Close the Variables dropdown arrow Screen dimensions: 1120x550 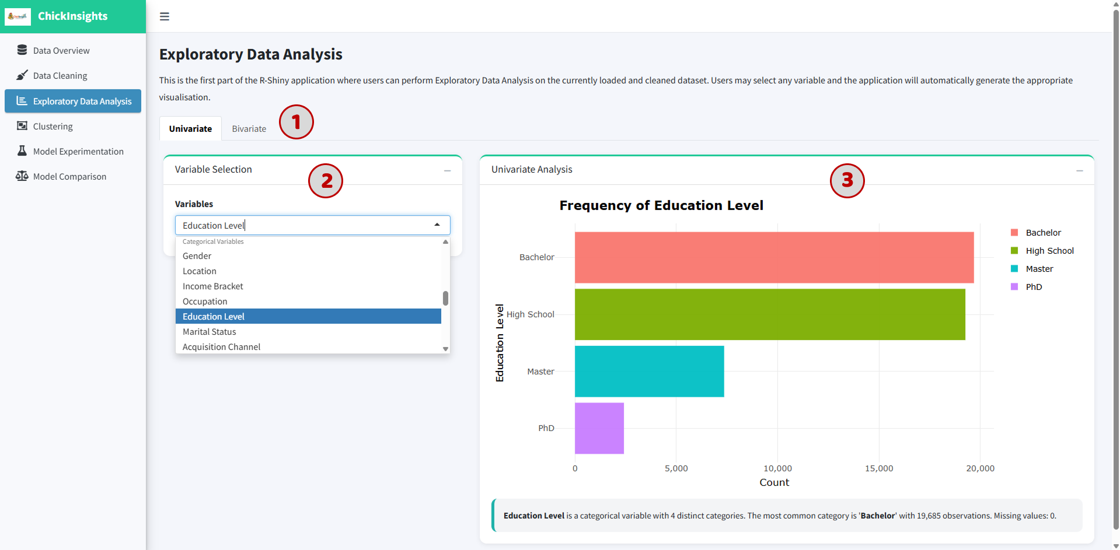tap(437, 225)
